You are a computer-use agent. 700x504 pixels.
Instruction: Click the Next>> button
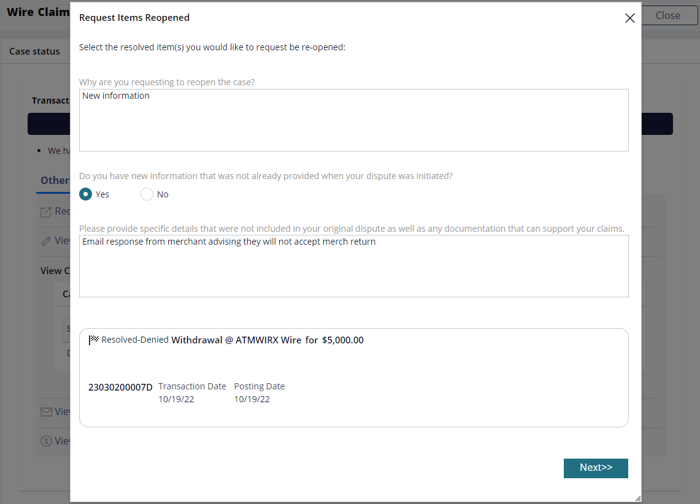(x=596, y=468)
